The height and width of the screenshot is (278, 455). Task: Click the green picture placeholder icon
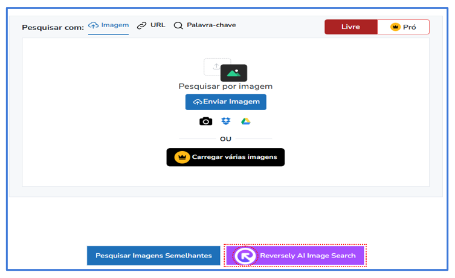click(233, 73)
